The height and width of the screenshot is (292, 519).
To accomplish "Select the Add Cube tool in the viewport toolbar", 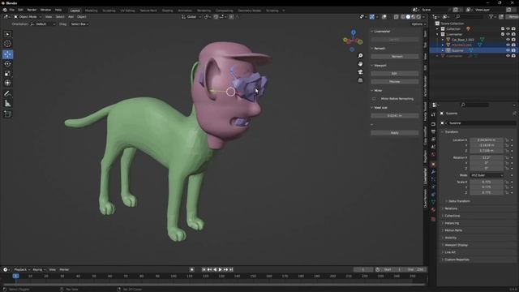I will tap(7, 114).
